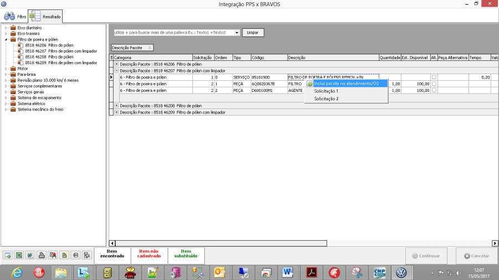Switch to the Filtro tab
The width and height of the screenshot is (499, 280).
click(x=15, y=17)
